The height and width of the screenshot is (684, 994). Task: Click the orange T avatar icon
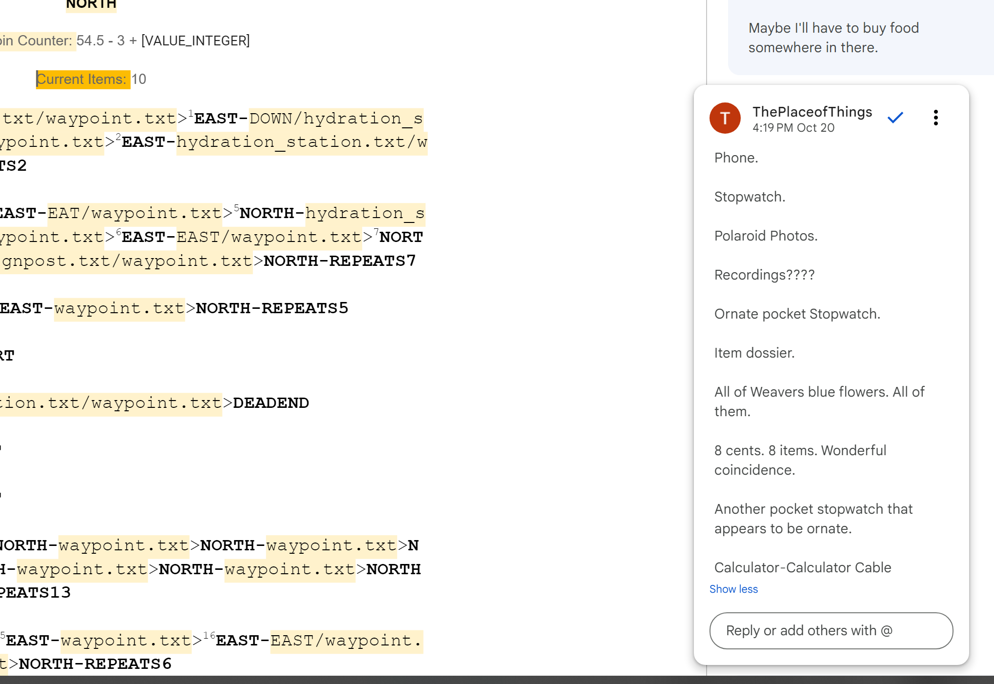point(725,118)
